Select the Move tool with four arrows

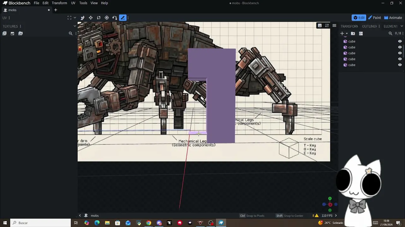click(91, 18)
